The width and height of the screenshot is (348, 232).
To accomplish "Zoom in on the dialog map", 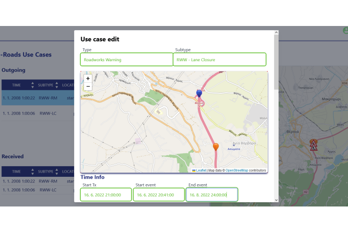I will [x=88, y=78].
